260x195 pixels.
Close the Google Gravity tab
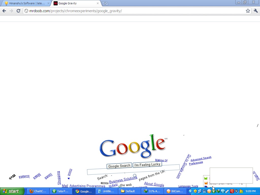tap(98, 3)
